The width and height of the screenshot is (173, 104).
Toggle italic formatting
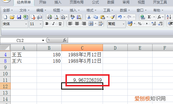pyautogui.click(x=53, y=24)
